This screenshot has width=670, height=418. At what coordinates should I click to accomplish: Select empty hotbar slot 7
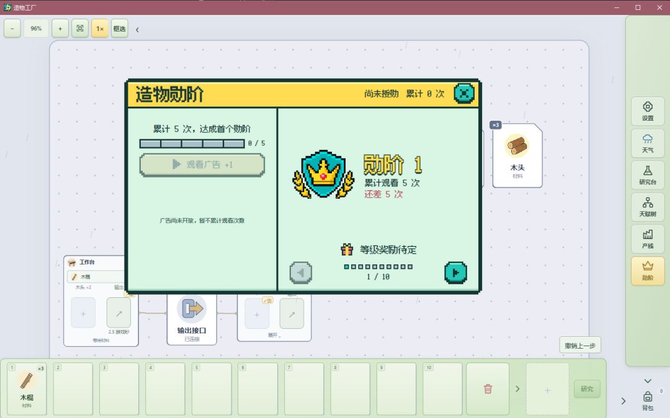click(304, 388)
